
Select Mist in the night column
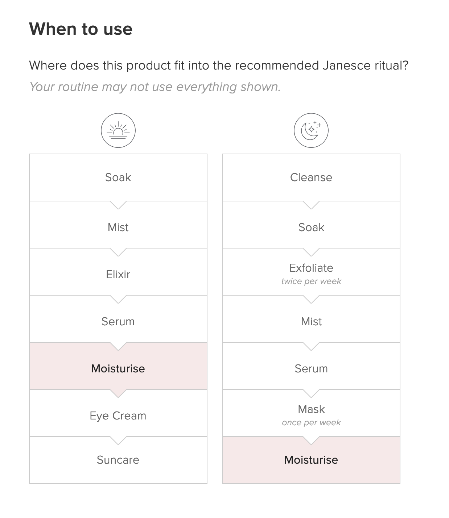[311, 321]
